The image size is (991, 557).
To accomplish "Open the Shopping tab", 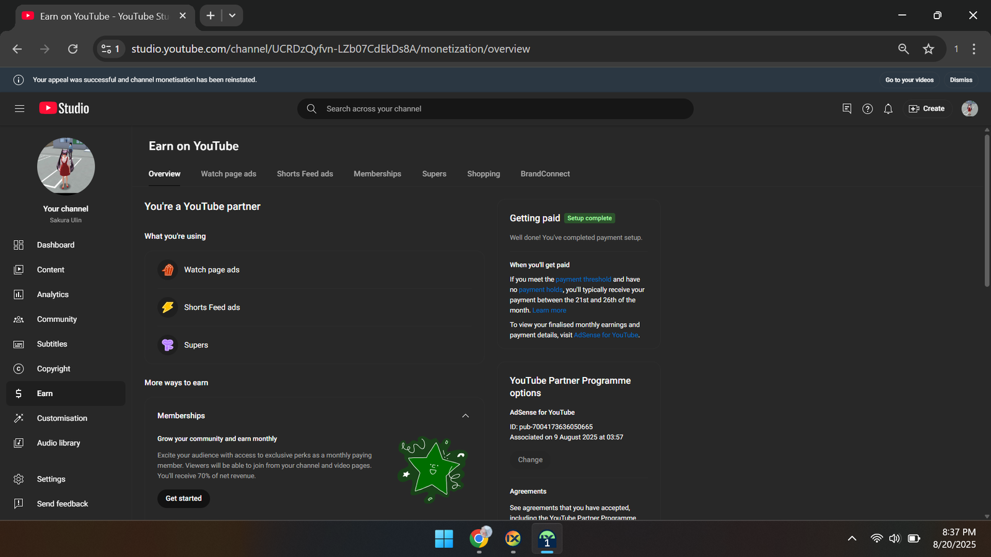I will tap(484, 174).
